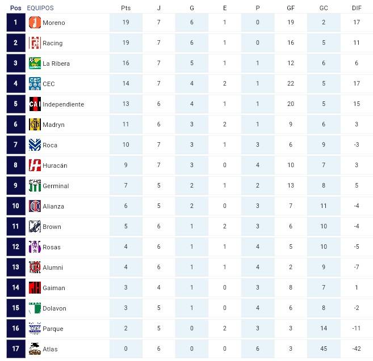Click the Independiente CAI logo
Image resolution: width=373 pixels, height=361 pixels.
(x=35, y=104)
